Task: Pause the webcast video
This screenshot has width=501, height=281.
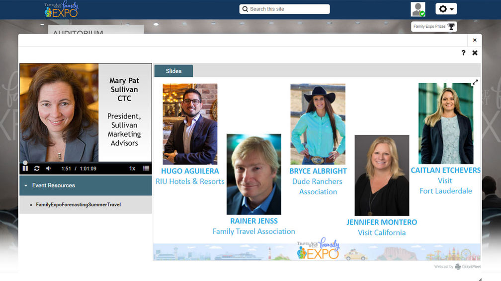Action: (25, 168)
